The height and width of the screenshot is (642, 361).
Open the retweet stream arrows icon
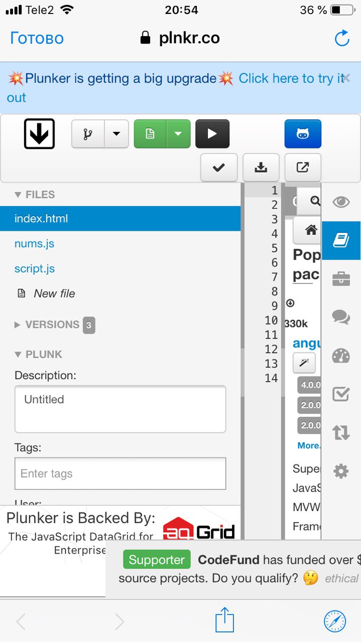[341, 432]
